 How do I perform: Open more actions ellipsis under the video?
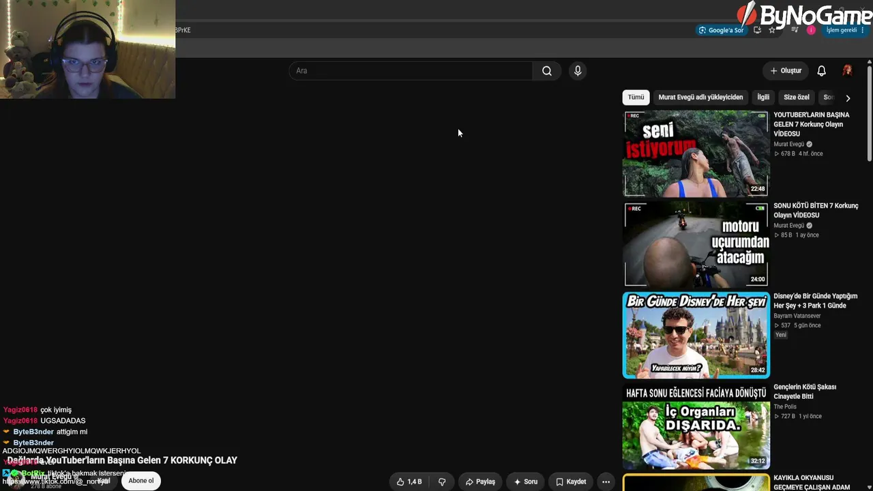point(606,481)
